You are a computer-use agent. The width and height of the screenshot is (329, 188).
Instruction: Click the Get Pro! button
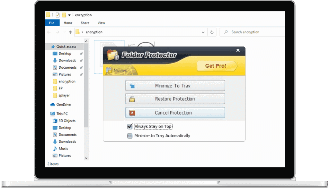tap(217, 66)
